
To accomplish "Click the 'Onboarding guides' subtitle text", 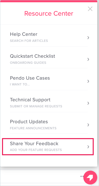I will pos(28,63).
